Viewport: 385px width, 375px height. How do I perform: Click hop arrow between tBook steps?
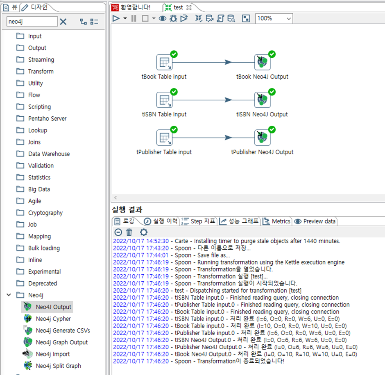tap(229, 62)
